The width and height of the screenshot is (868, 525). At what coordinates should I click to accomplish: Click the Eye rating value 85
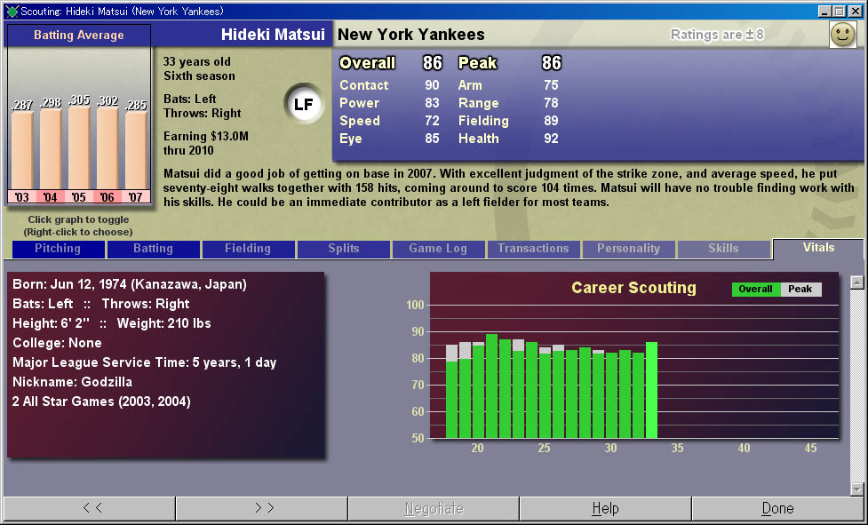433,139
